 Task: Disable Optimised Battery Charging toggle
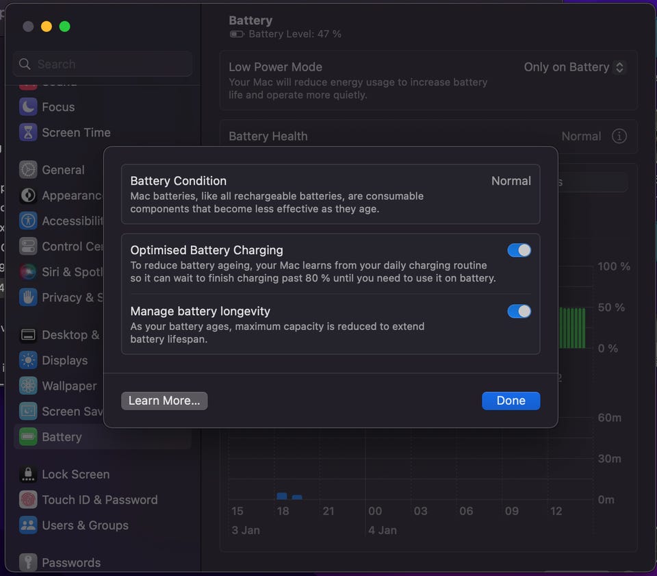519,251
